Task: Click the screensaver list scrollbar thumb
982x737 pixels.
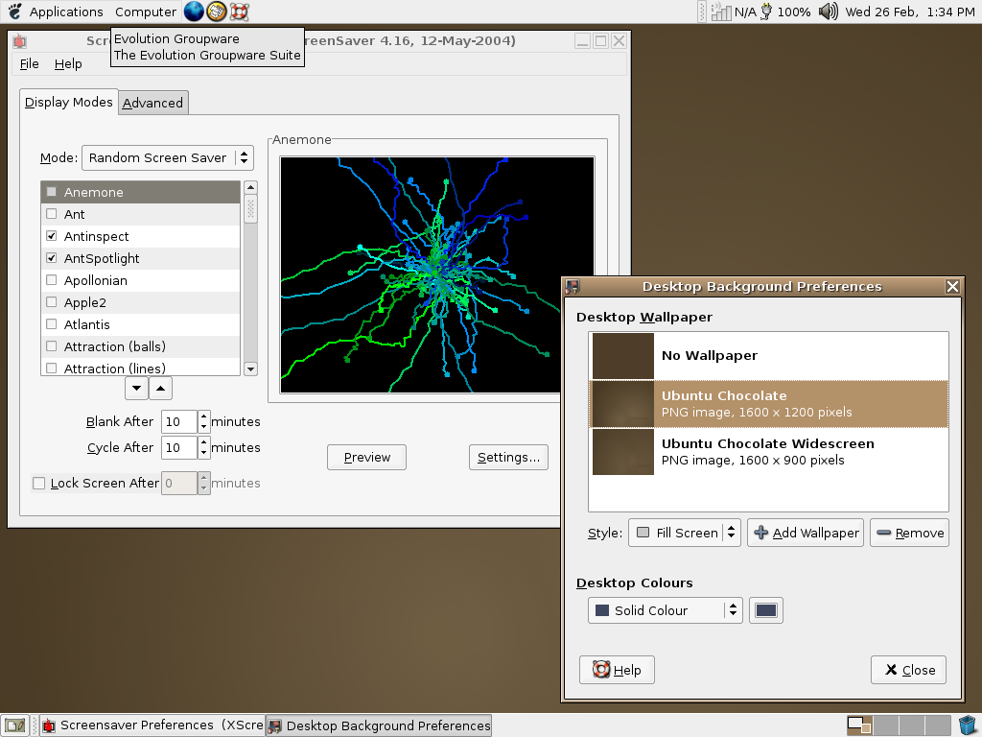Action: (x=250, y=208)
